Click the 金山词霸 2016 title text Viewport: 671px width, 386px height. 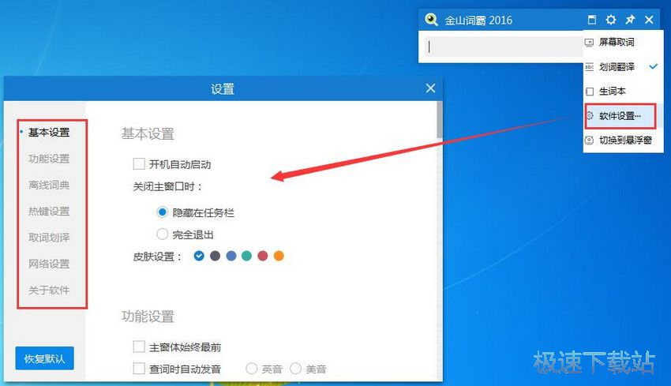(478, 20)
